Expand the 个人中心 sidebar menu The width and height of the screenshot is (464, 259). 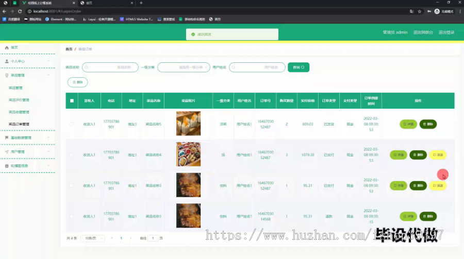(27, 61)
